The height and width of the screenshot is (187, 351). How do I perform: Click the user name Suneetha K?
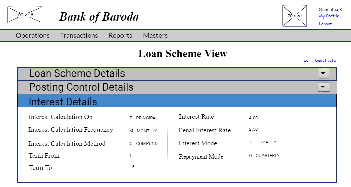(331, 9)
